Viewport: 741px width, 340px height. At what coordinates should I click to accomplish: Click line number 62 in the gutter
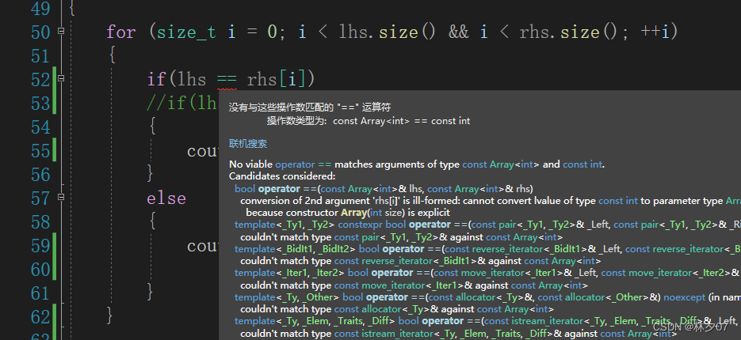(x=40, y=317)
